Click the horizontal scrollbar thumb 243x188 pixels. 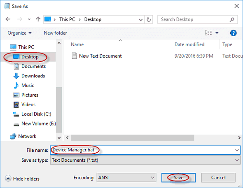(x=132, y=138)
